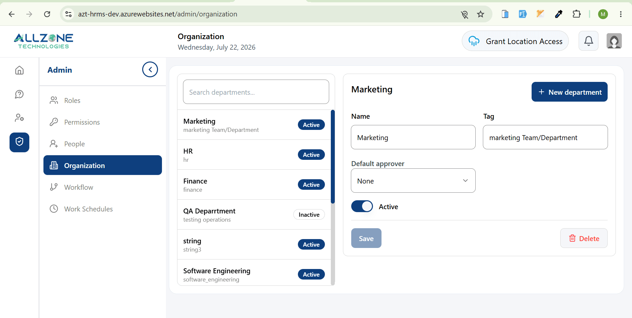Click the People add-user icon

(x=54, y=144)
